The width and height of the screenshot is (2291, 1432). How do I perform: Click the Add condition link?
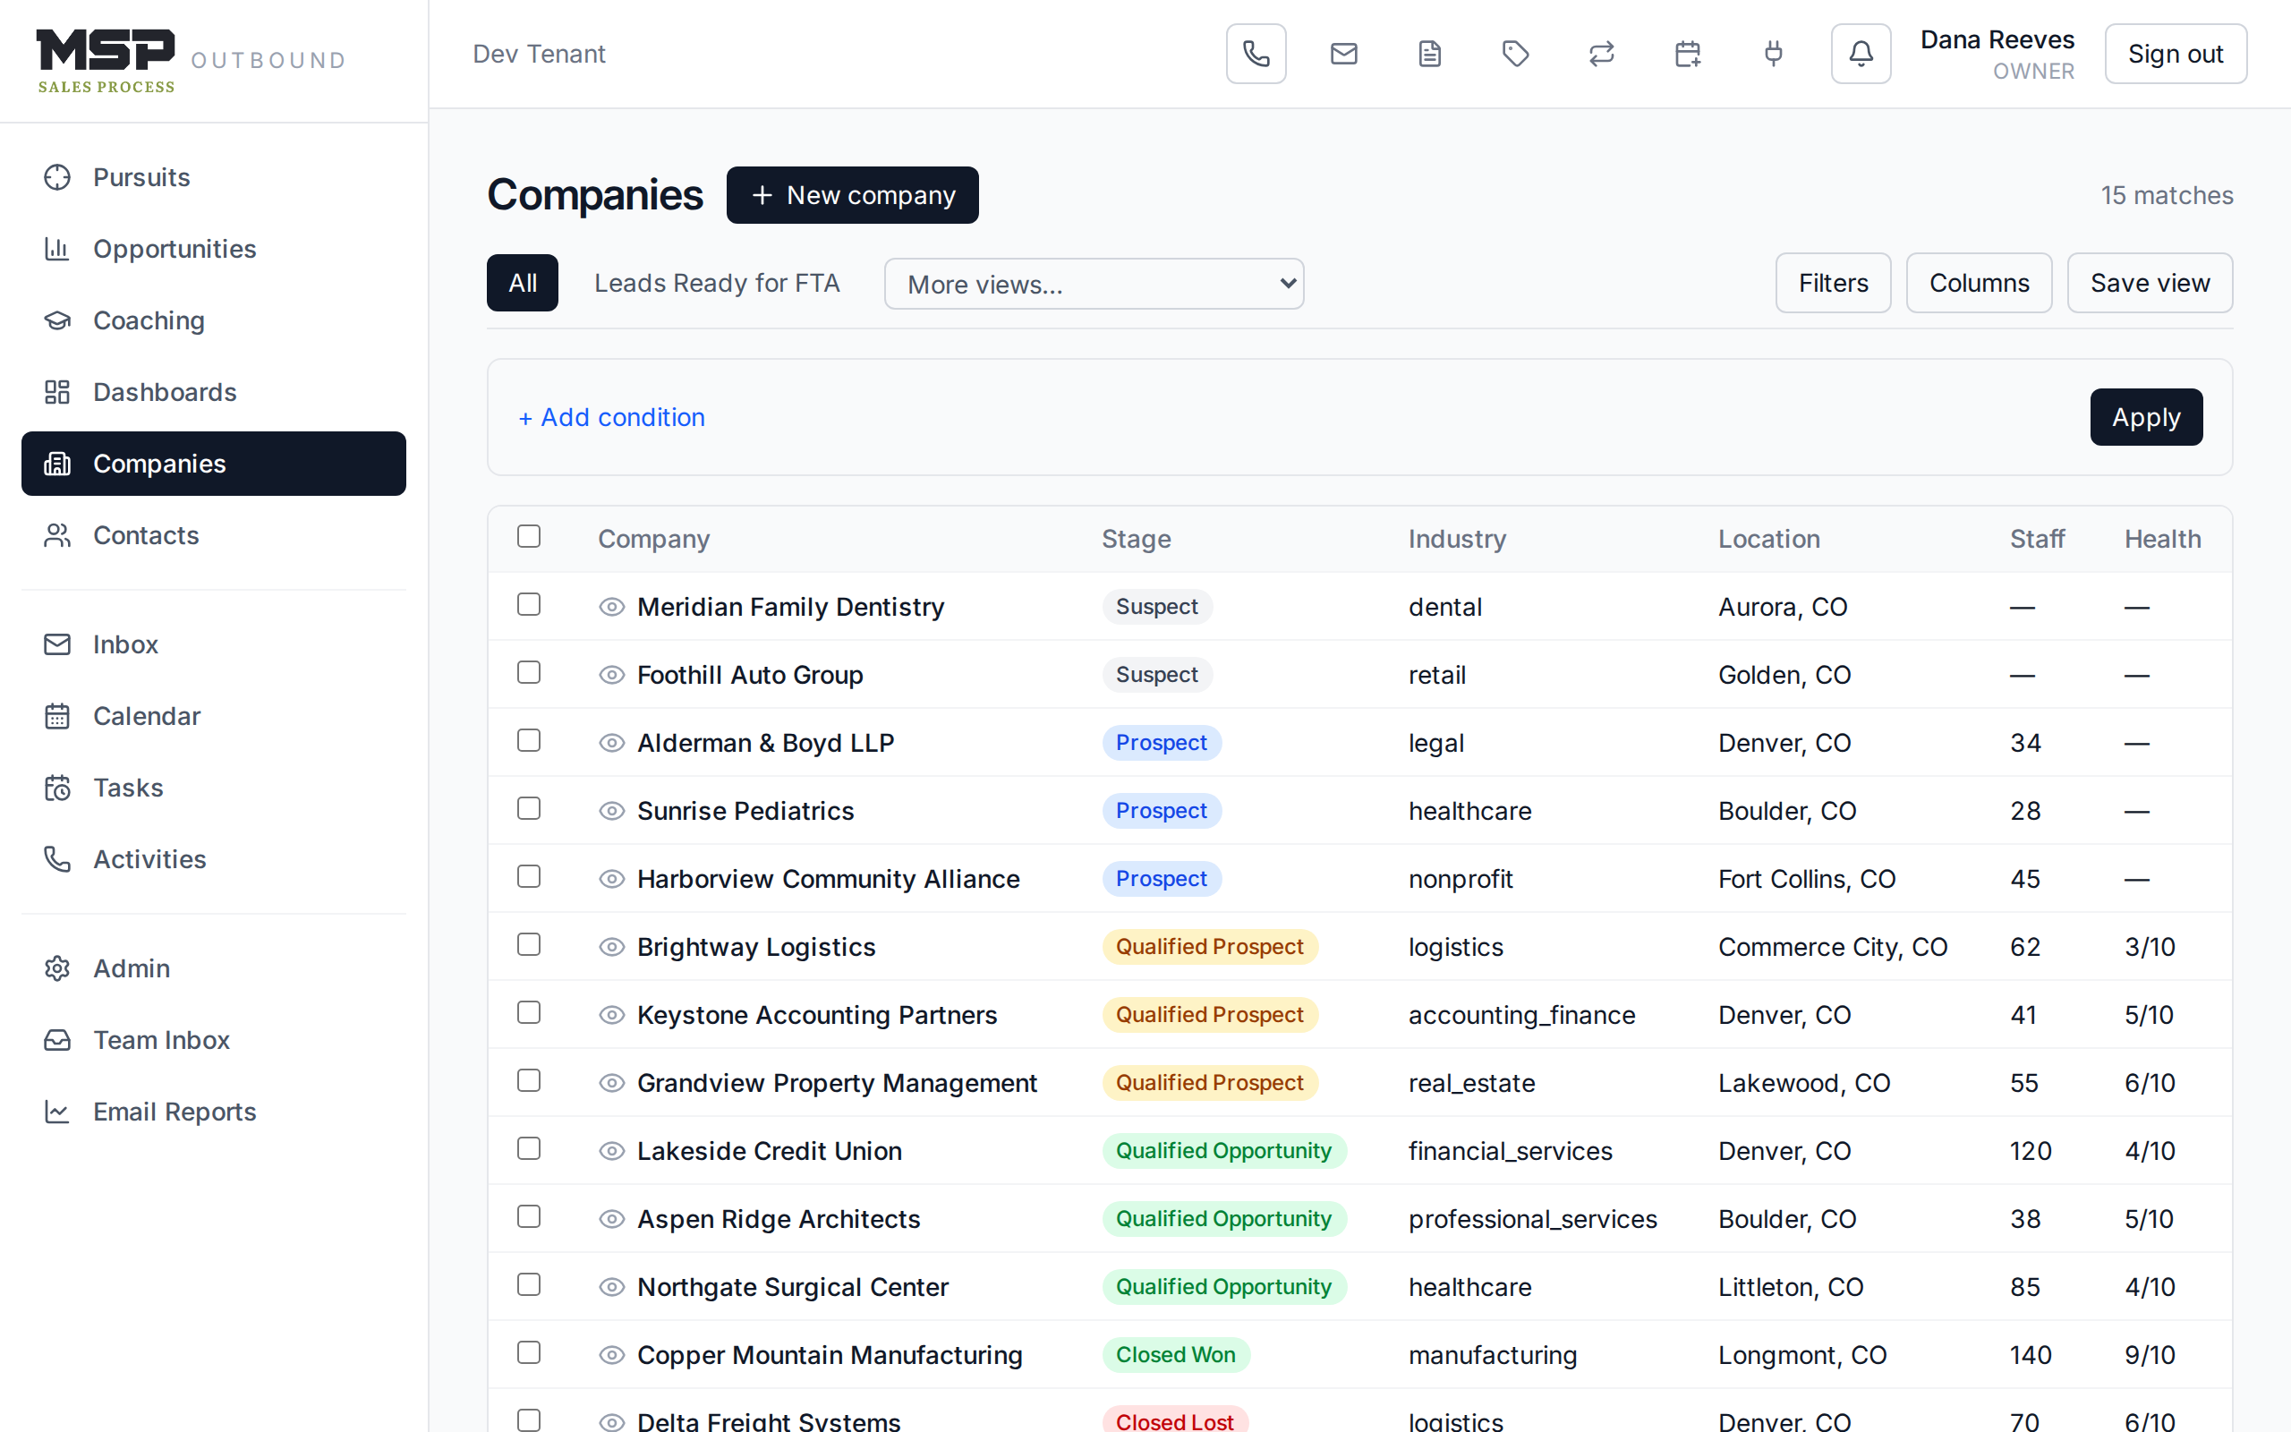(x=611, y=417)
